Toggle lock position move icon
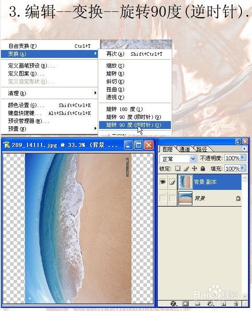252x311 pixels. [x=194, y=168]
